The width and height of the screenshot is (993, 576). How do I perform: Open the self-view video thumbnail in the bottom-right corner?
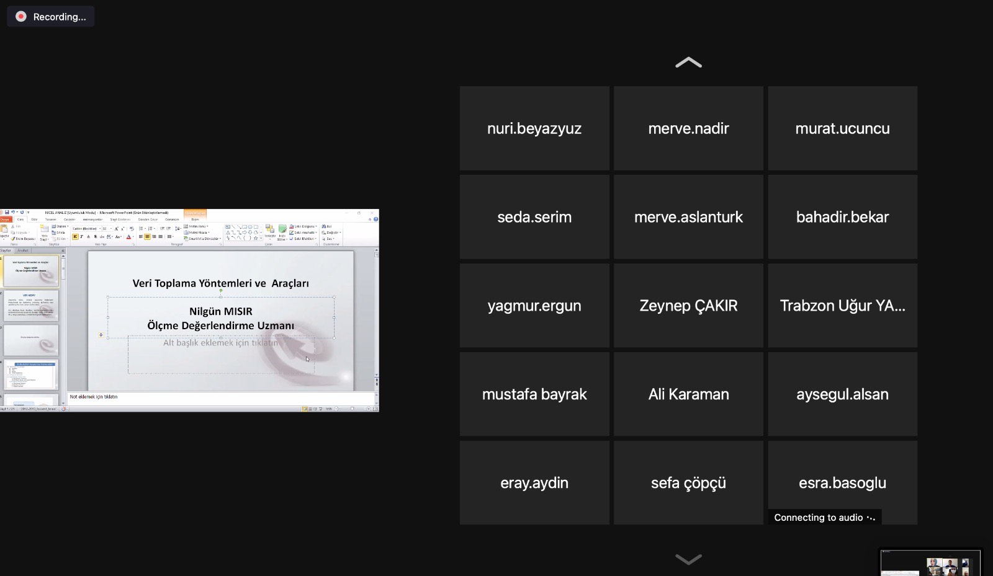[x=930, y=563]
